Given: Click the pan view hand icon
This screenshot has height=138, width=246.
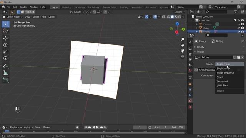Looking at the screenshot, I should pyautogui.click(x=183, y=45).
